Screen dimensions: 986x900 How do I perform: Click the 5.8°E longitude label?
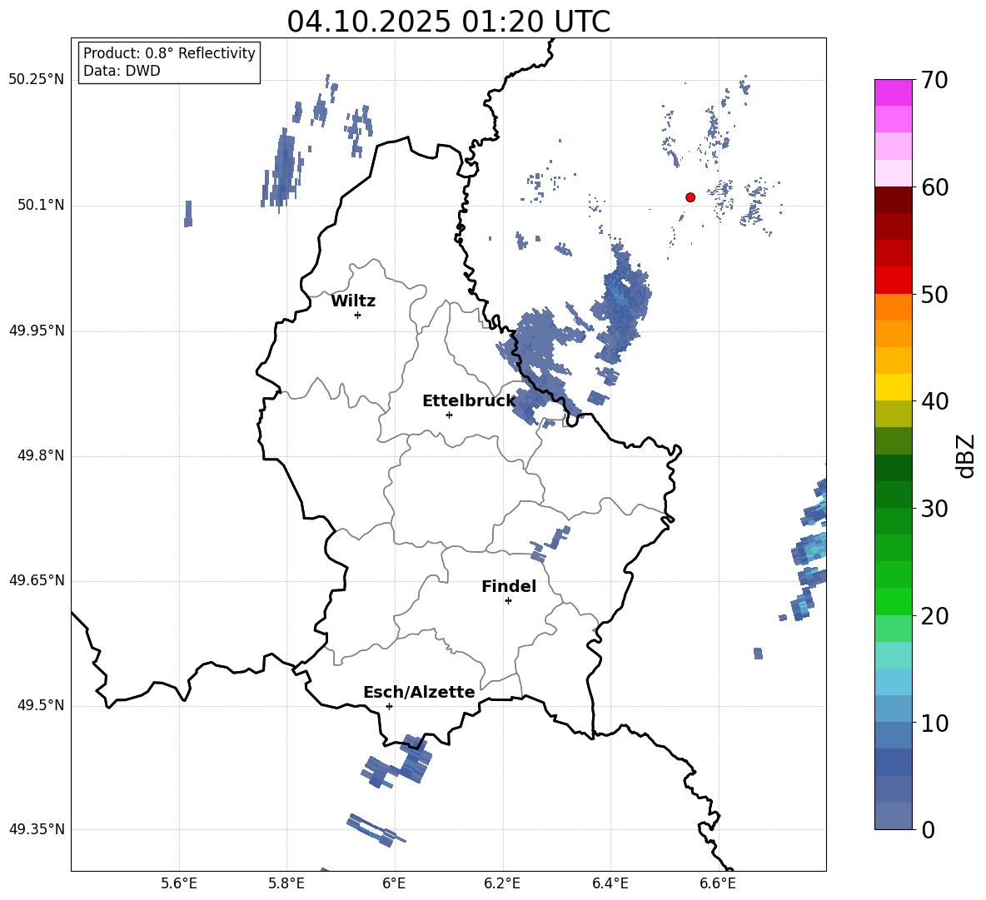click(286, 884)
